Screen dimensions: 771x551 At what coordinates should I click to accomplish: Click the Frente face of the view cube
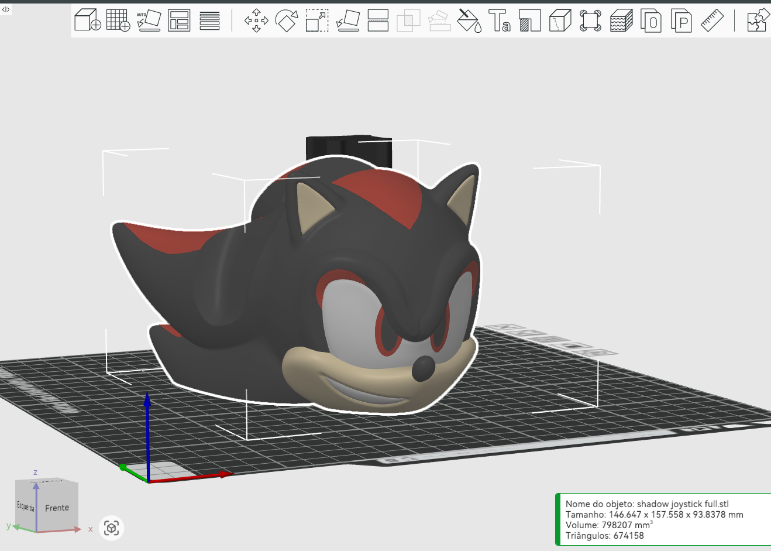57,508
